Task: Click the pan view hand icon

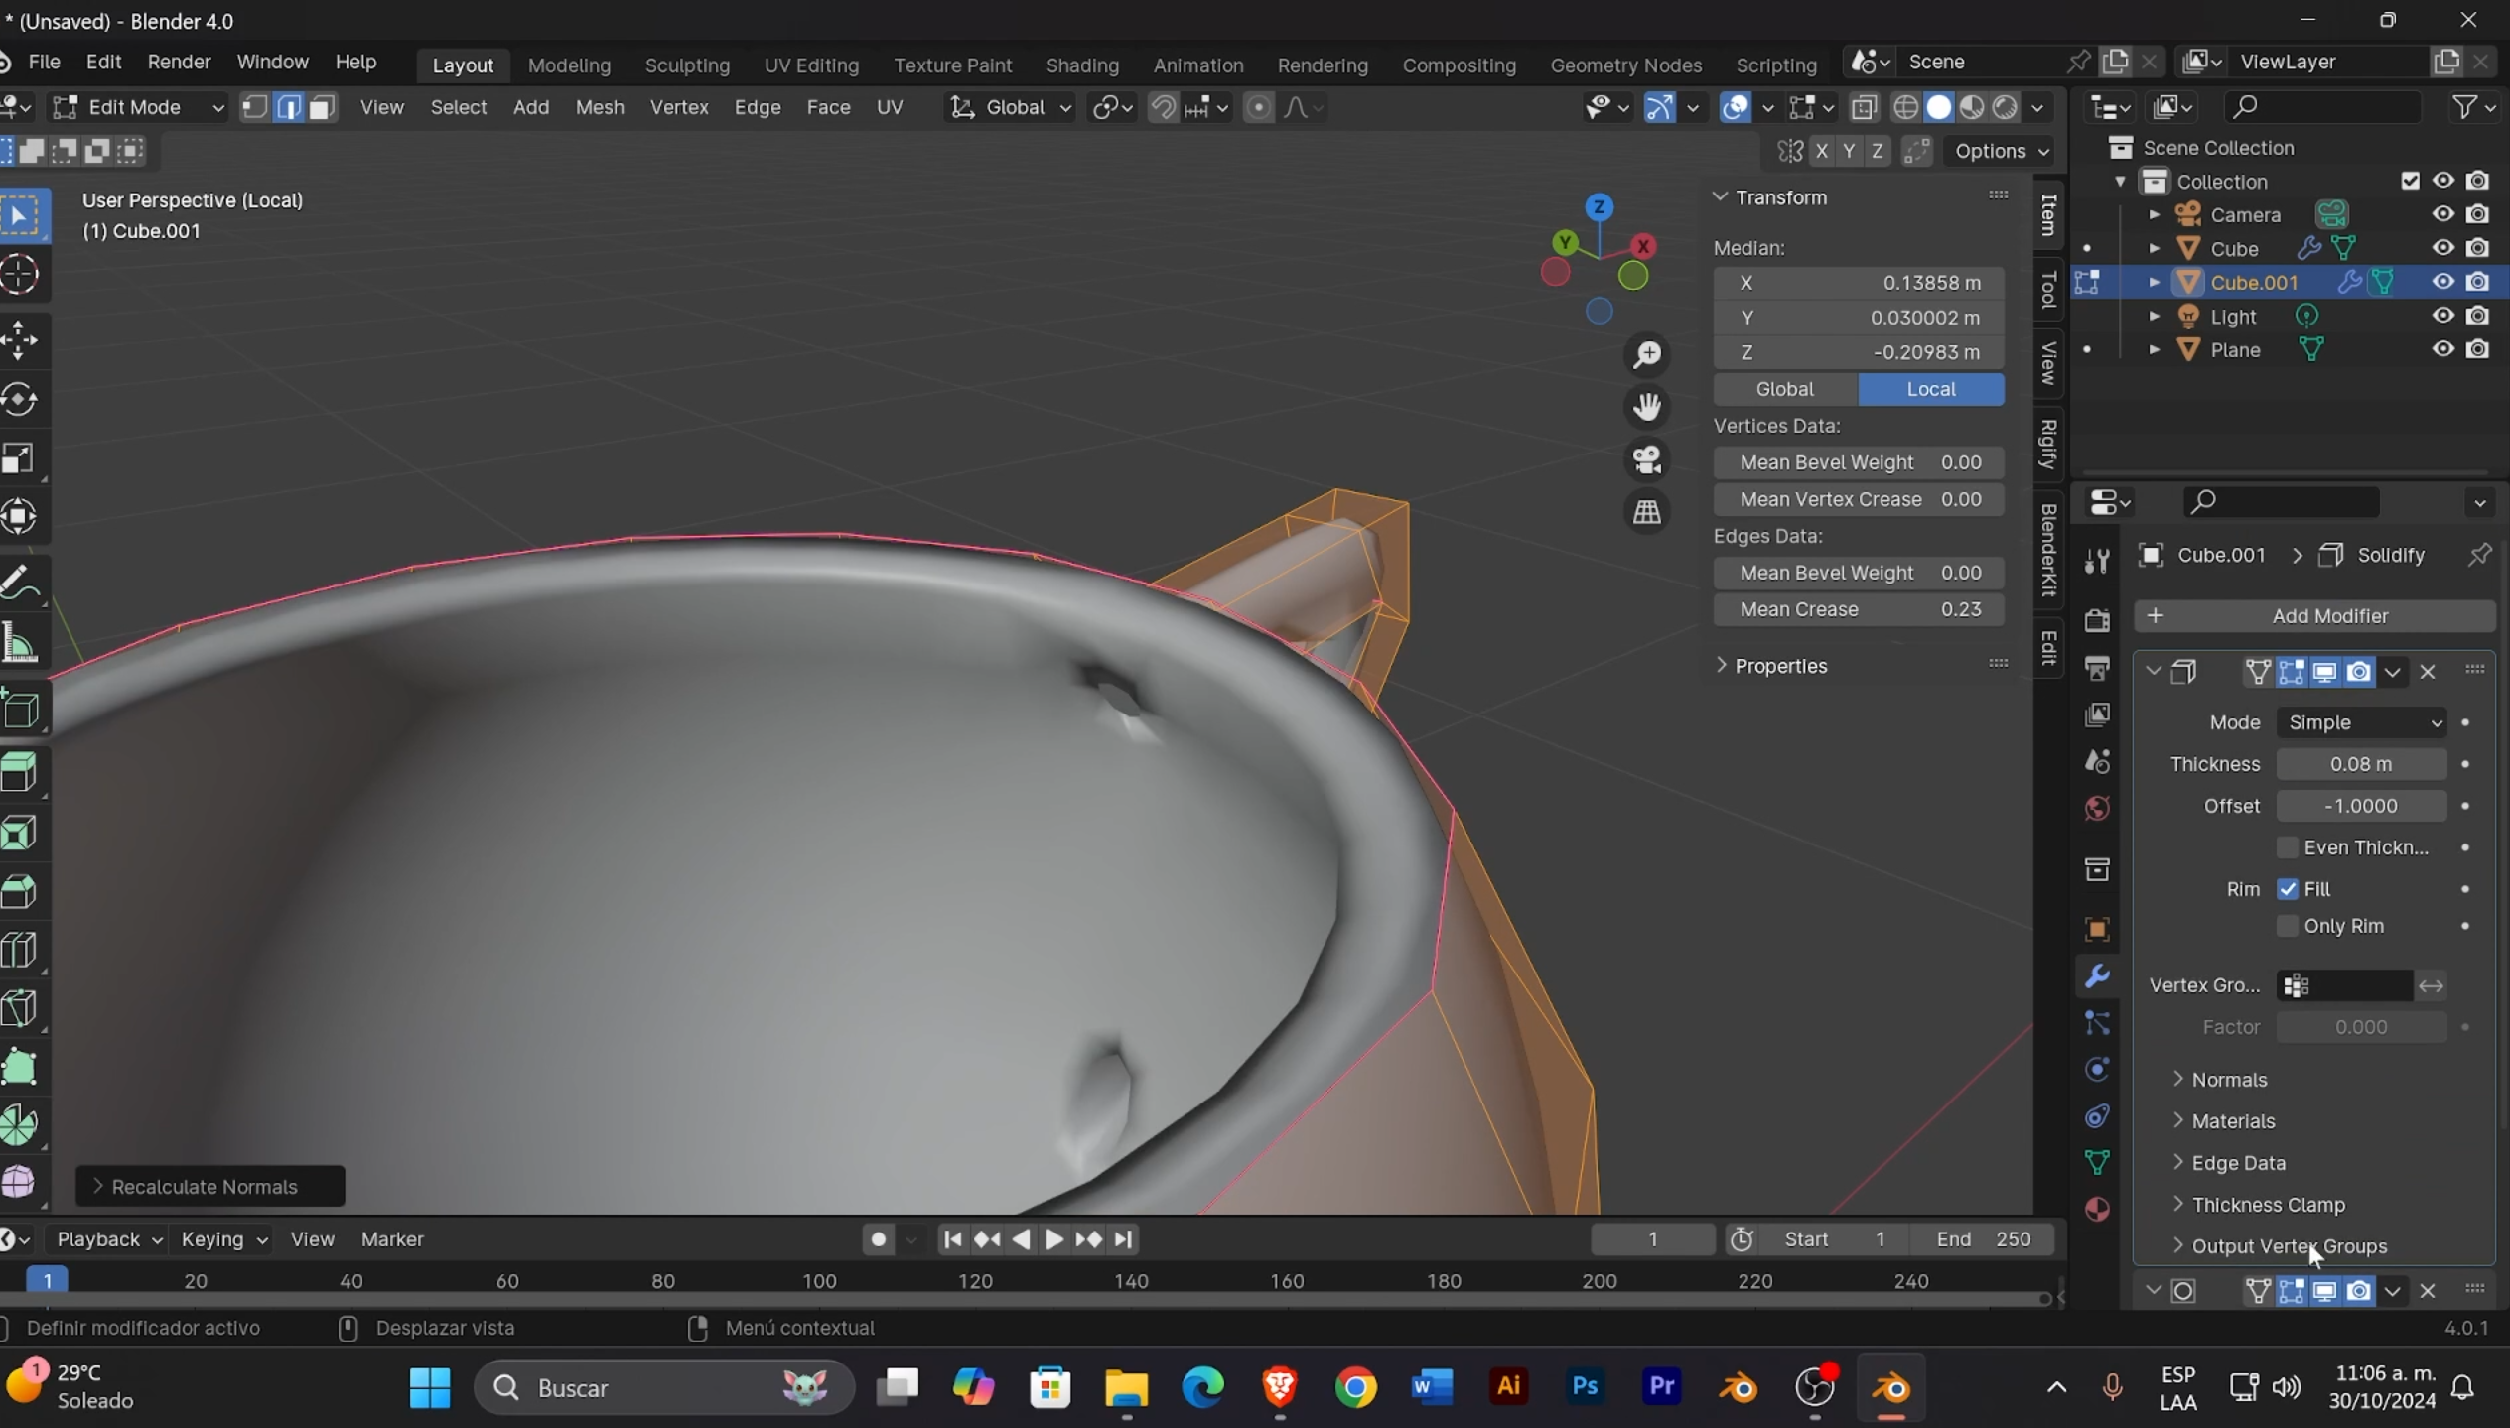Action: point(1647,407)
